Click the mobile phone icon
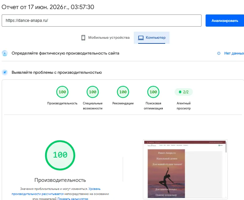 83,38
